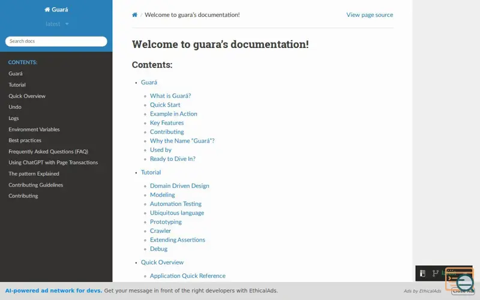Open the Used by link
Viewport: 480px width, 300px height.
(161, 149)
